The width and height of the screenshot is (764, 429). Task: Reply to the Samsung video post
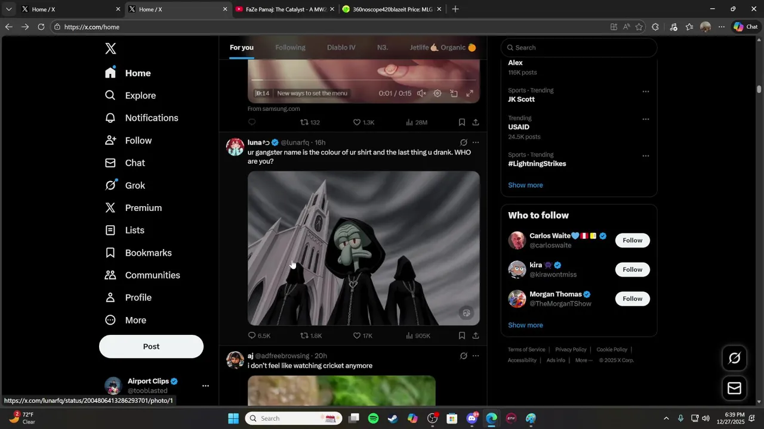(x=252, y=122)
